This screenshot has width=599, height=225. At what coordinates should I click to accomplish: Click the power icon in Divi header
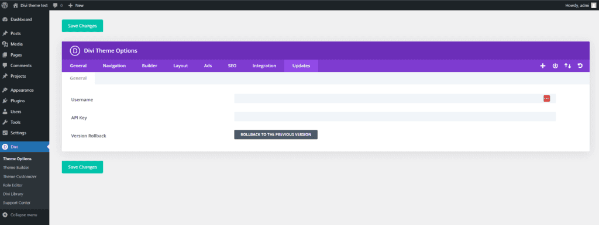tap(555, 65)
